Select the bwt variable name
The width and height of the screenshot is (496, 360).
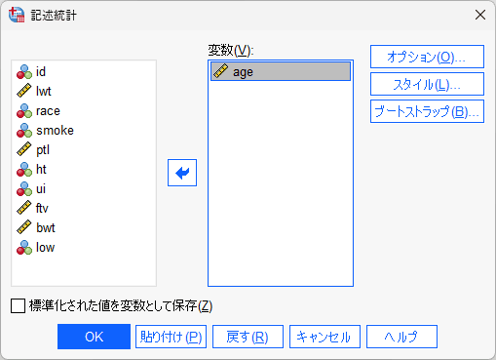46,228
